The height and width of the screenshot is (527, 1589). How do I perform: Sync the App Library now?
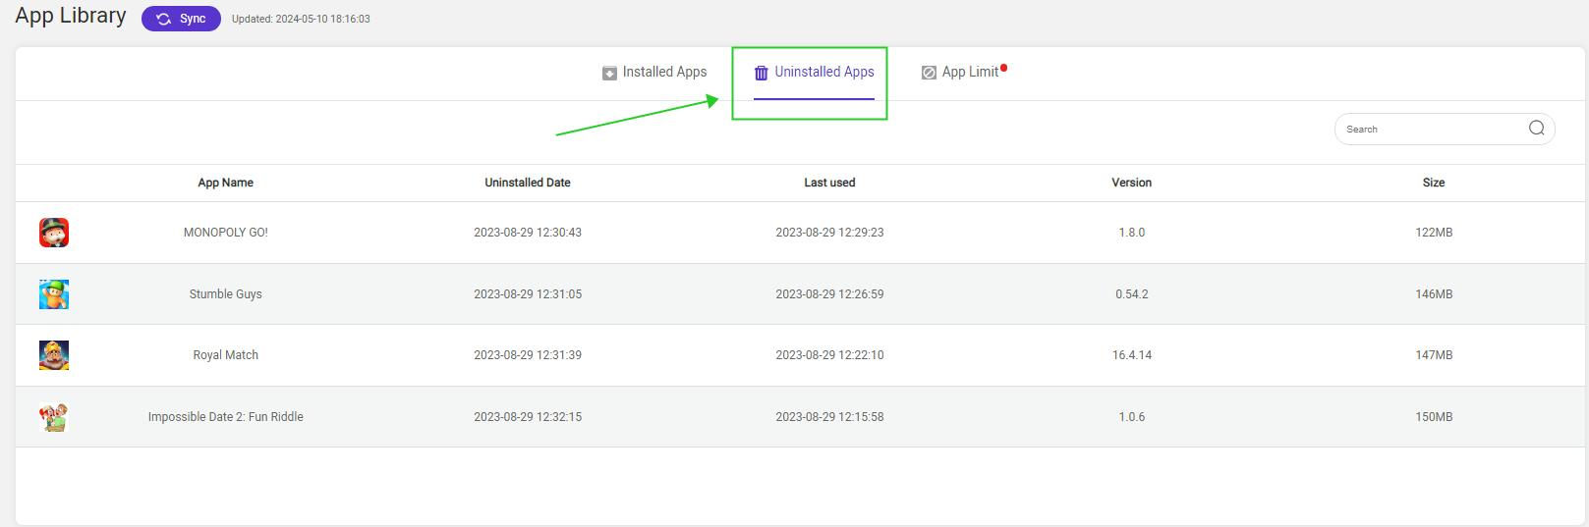[x=181, y=19]
